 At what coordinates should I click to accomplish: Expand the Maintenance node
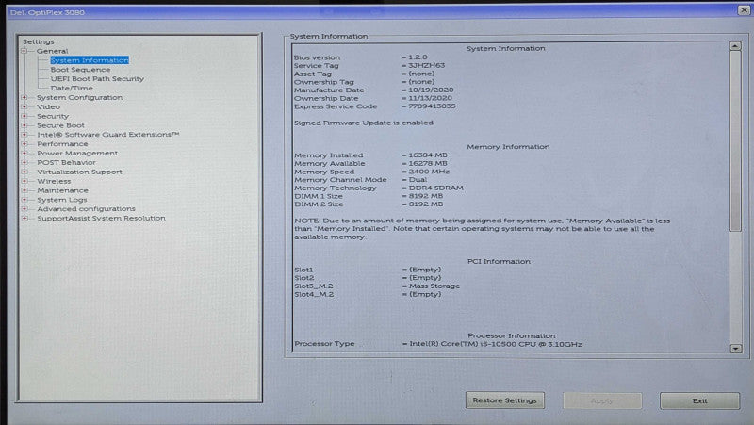25,190
